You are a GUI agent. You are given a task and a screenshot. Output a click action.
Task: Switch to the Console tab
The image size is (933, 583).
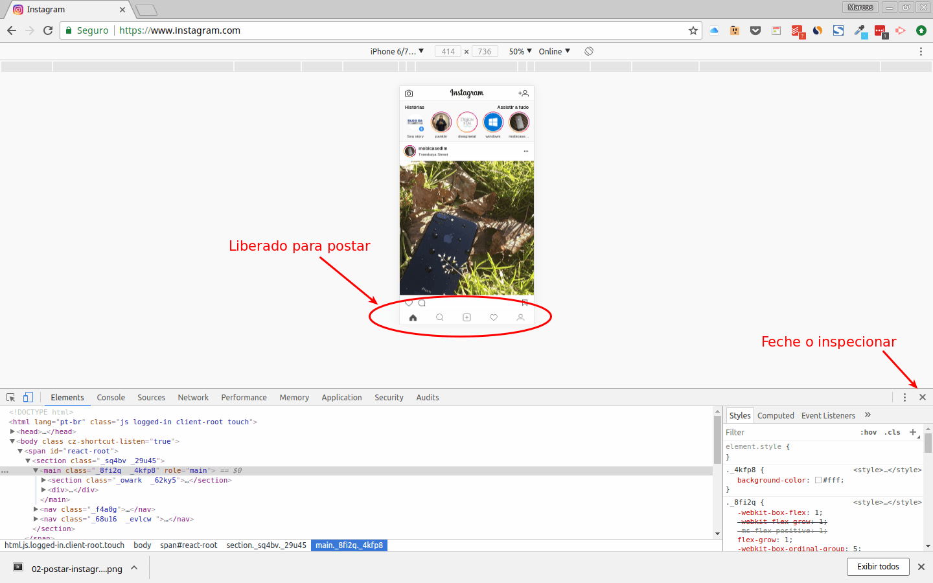point(111,398)
